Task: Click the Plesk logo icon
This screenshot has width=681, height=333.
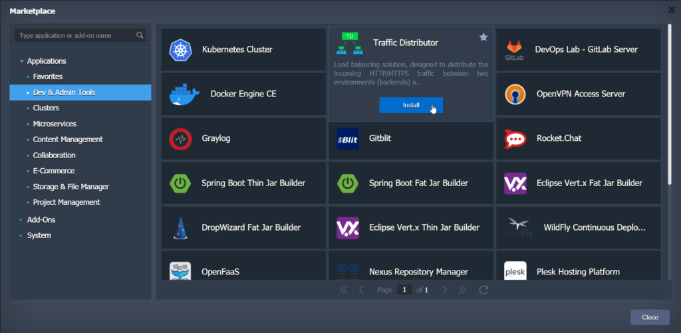Action: 515,271
